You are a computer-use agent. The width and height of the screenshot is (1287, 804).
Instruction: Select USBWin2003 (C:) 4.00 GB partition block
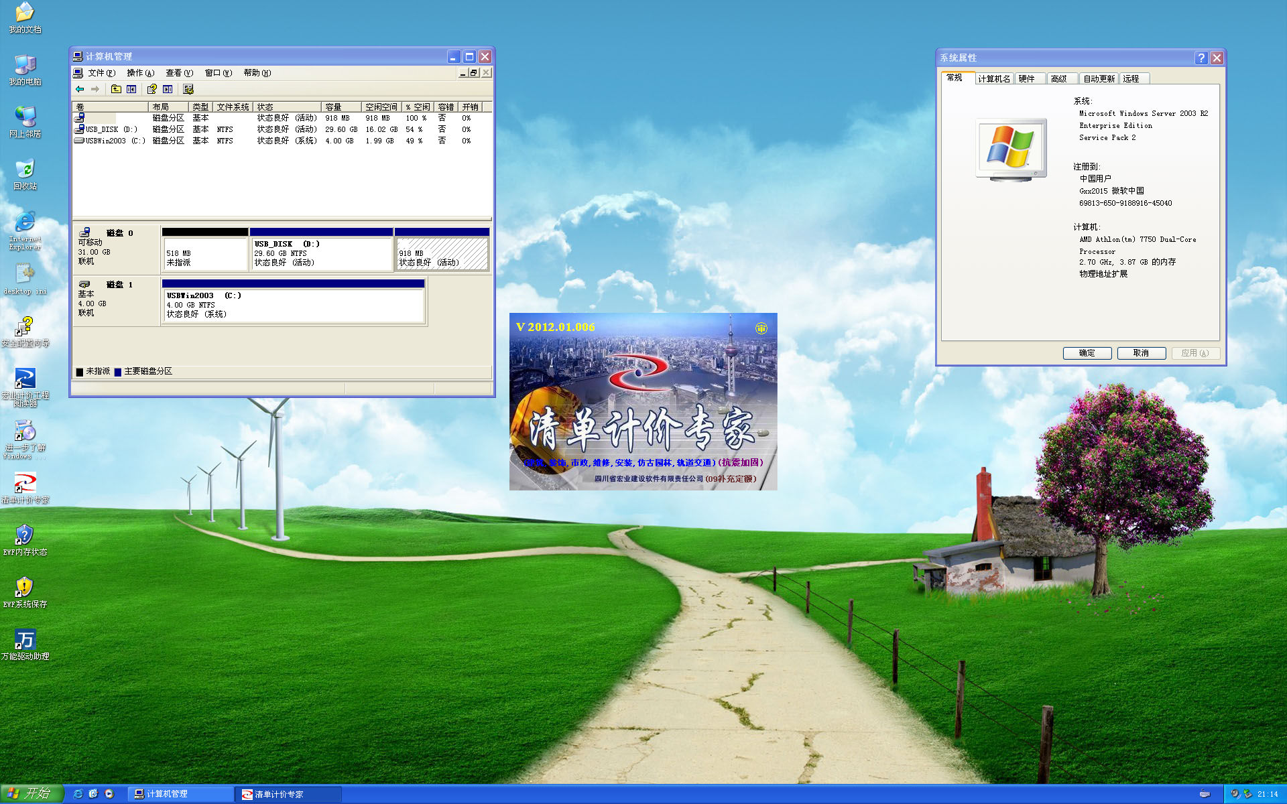[293, 301]
